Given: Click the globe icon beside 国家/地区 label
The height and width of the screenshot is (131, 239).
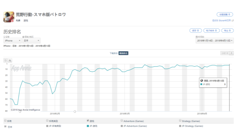Looking at the screenshot, I should pyautogui.click(x=23, y=37).
